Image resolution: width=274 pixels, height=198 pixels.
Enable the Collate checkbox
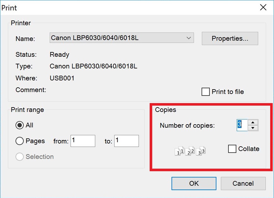232,149
